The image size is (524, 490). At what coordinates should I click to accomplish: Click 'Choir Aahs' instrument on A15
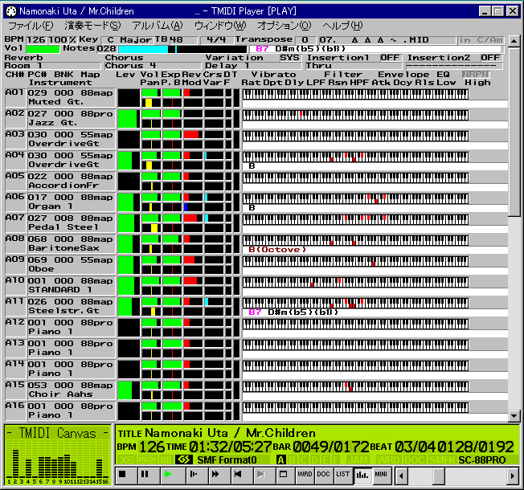pyautogui.click(x=60, y=394)
